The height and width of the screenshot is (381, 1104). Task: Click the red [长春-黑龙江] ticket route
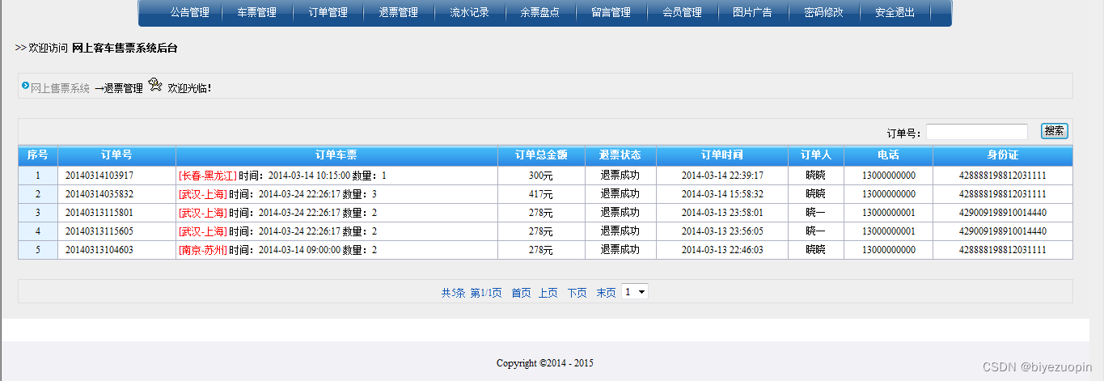tap(208, 176)
